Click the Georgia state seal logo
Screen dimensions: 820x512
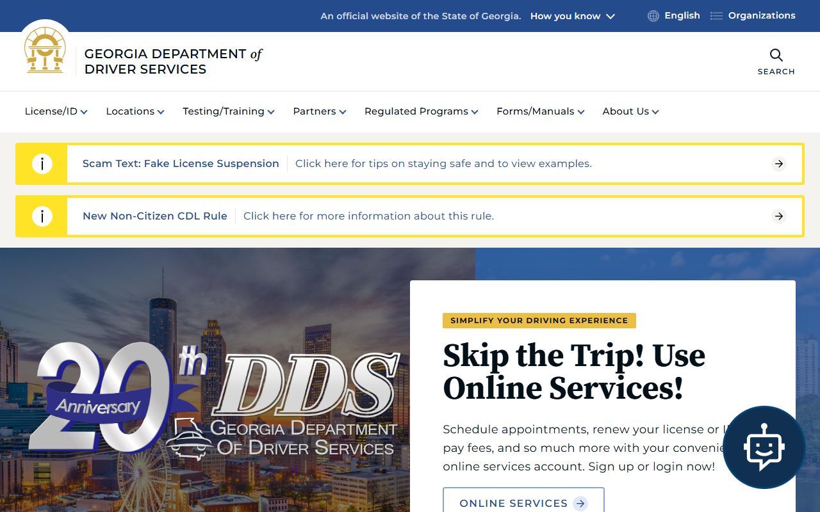pos(45,50)
